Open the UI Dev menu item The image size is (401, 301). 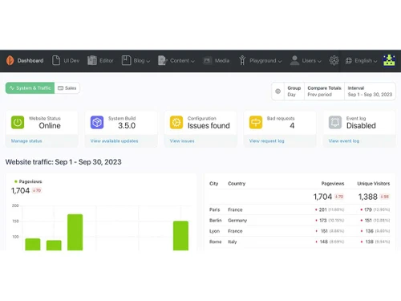71,61
